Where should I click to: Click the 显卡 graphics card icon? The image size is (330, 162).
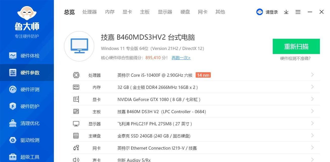pyautogui.click(x=76, y=99)
